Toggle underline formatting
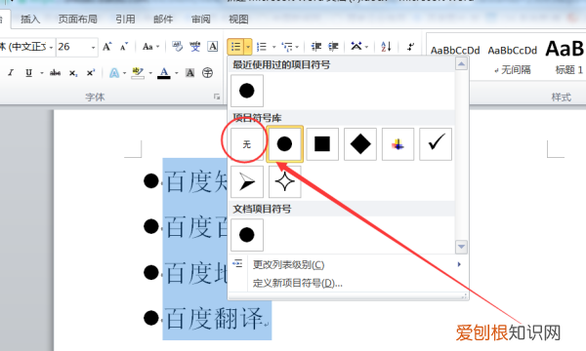The width and height of the screenshot is (586, 351). (28, 73)
